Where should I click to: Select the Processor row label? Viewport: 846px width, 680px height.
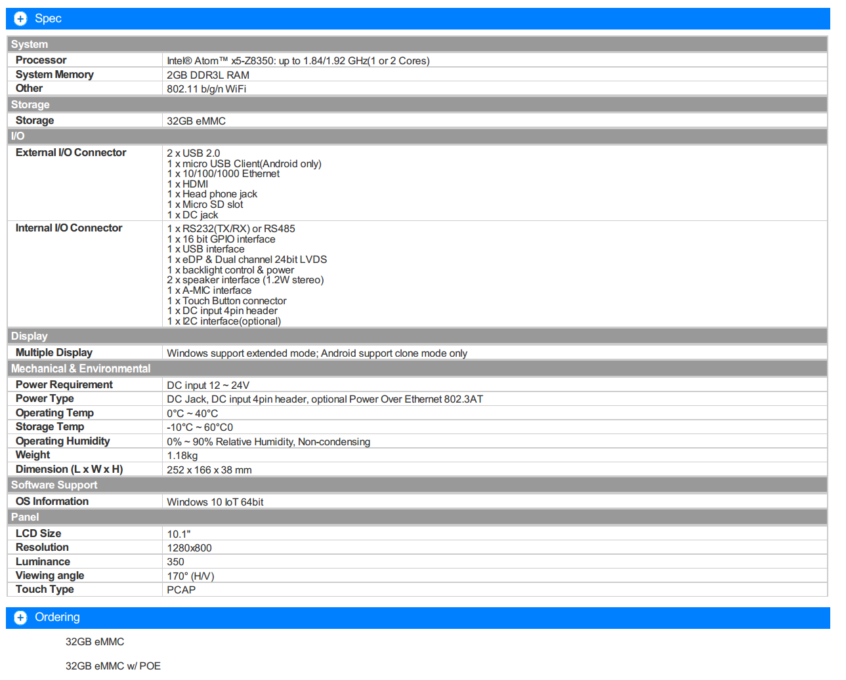coord(41,60)
